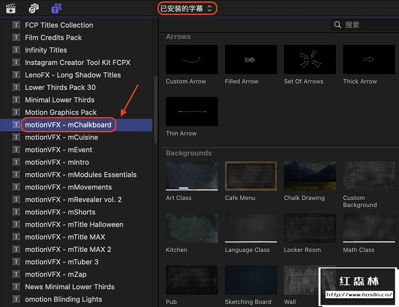Select News Minimal Lower Thirds category
This screenshot has width=399, height=307.
coord(70,287)
